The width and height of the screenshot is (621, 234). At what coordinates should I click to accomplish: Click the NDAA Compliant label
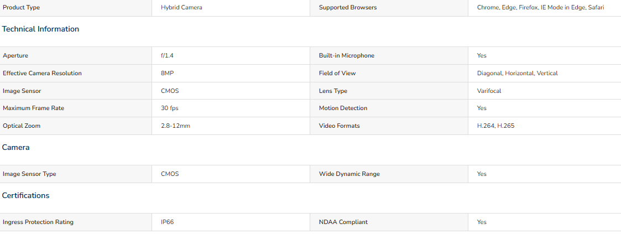click(x=343, y=222)
